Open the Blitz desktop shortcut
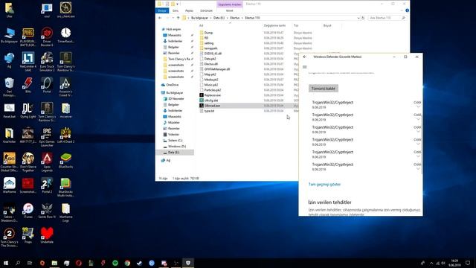The height and width of the screenshot is (268, 476). 28,85
